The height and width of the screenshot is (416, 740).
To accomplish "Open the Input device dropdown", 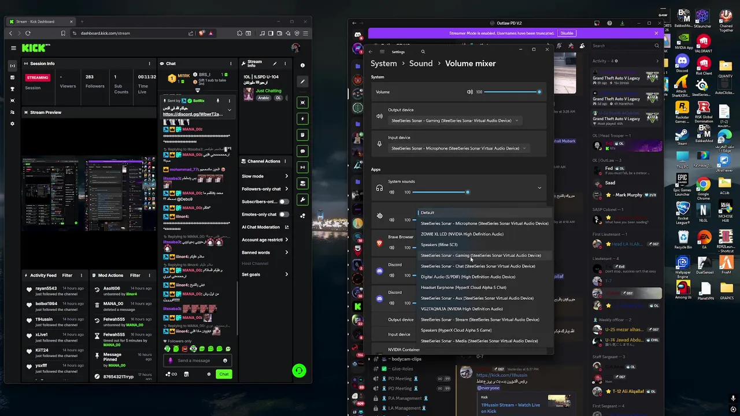I will tap(458, 148).
